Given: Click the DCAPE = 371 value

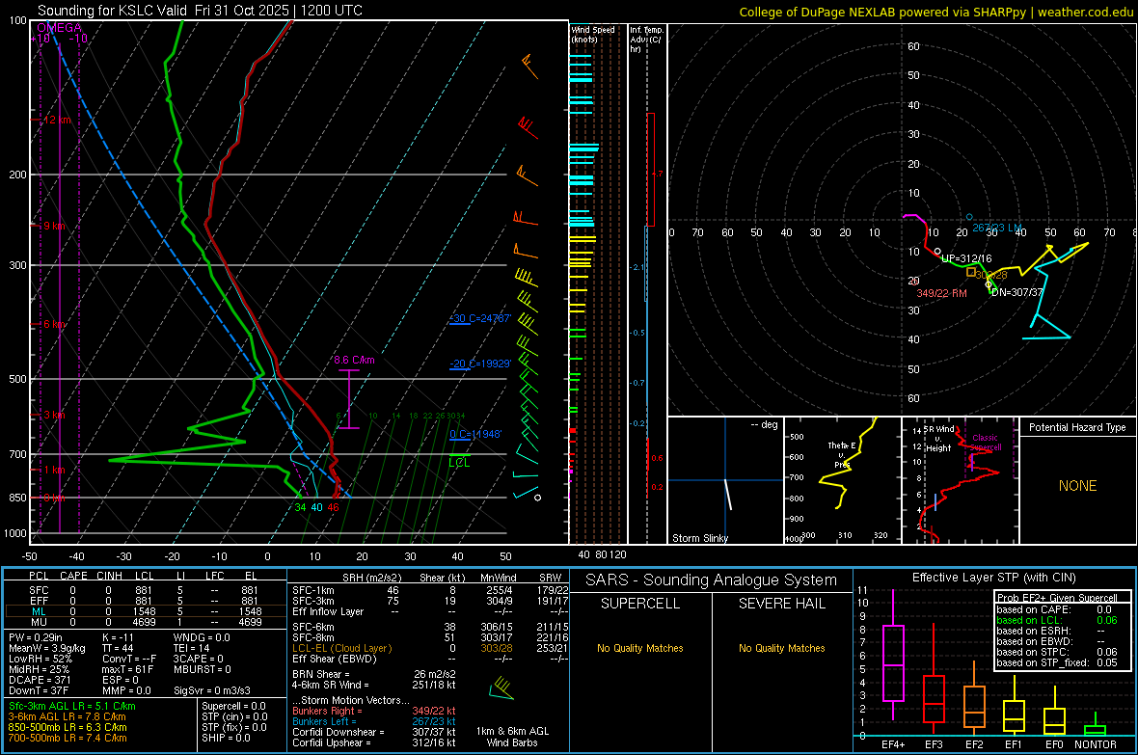Looking at the screenshot, I should 38,680.
